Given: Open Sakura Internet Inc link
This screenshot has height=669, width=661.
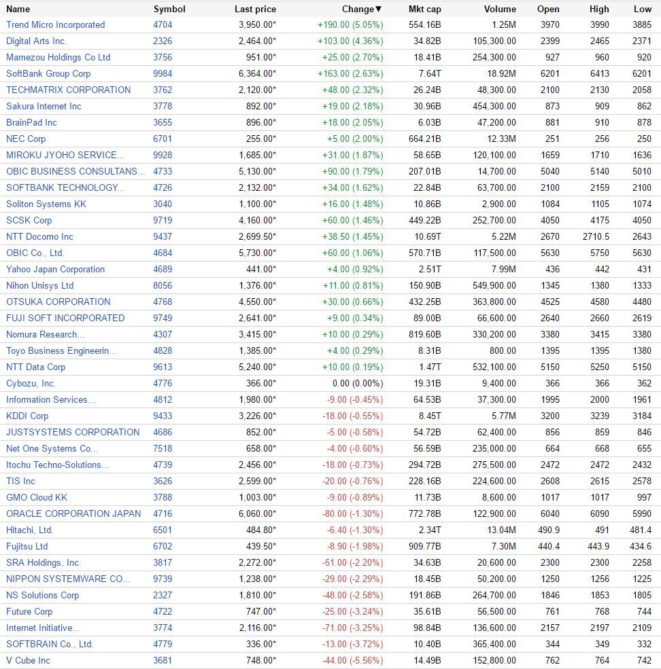Looking at the screenshot, I should click(44, 106).
